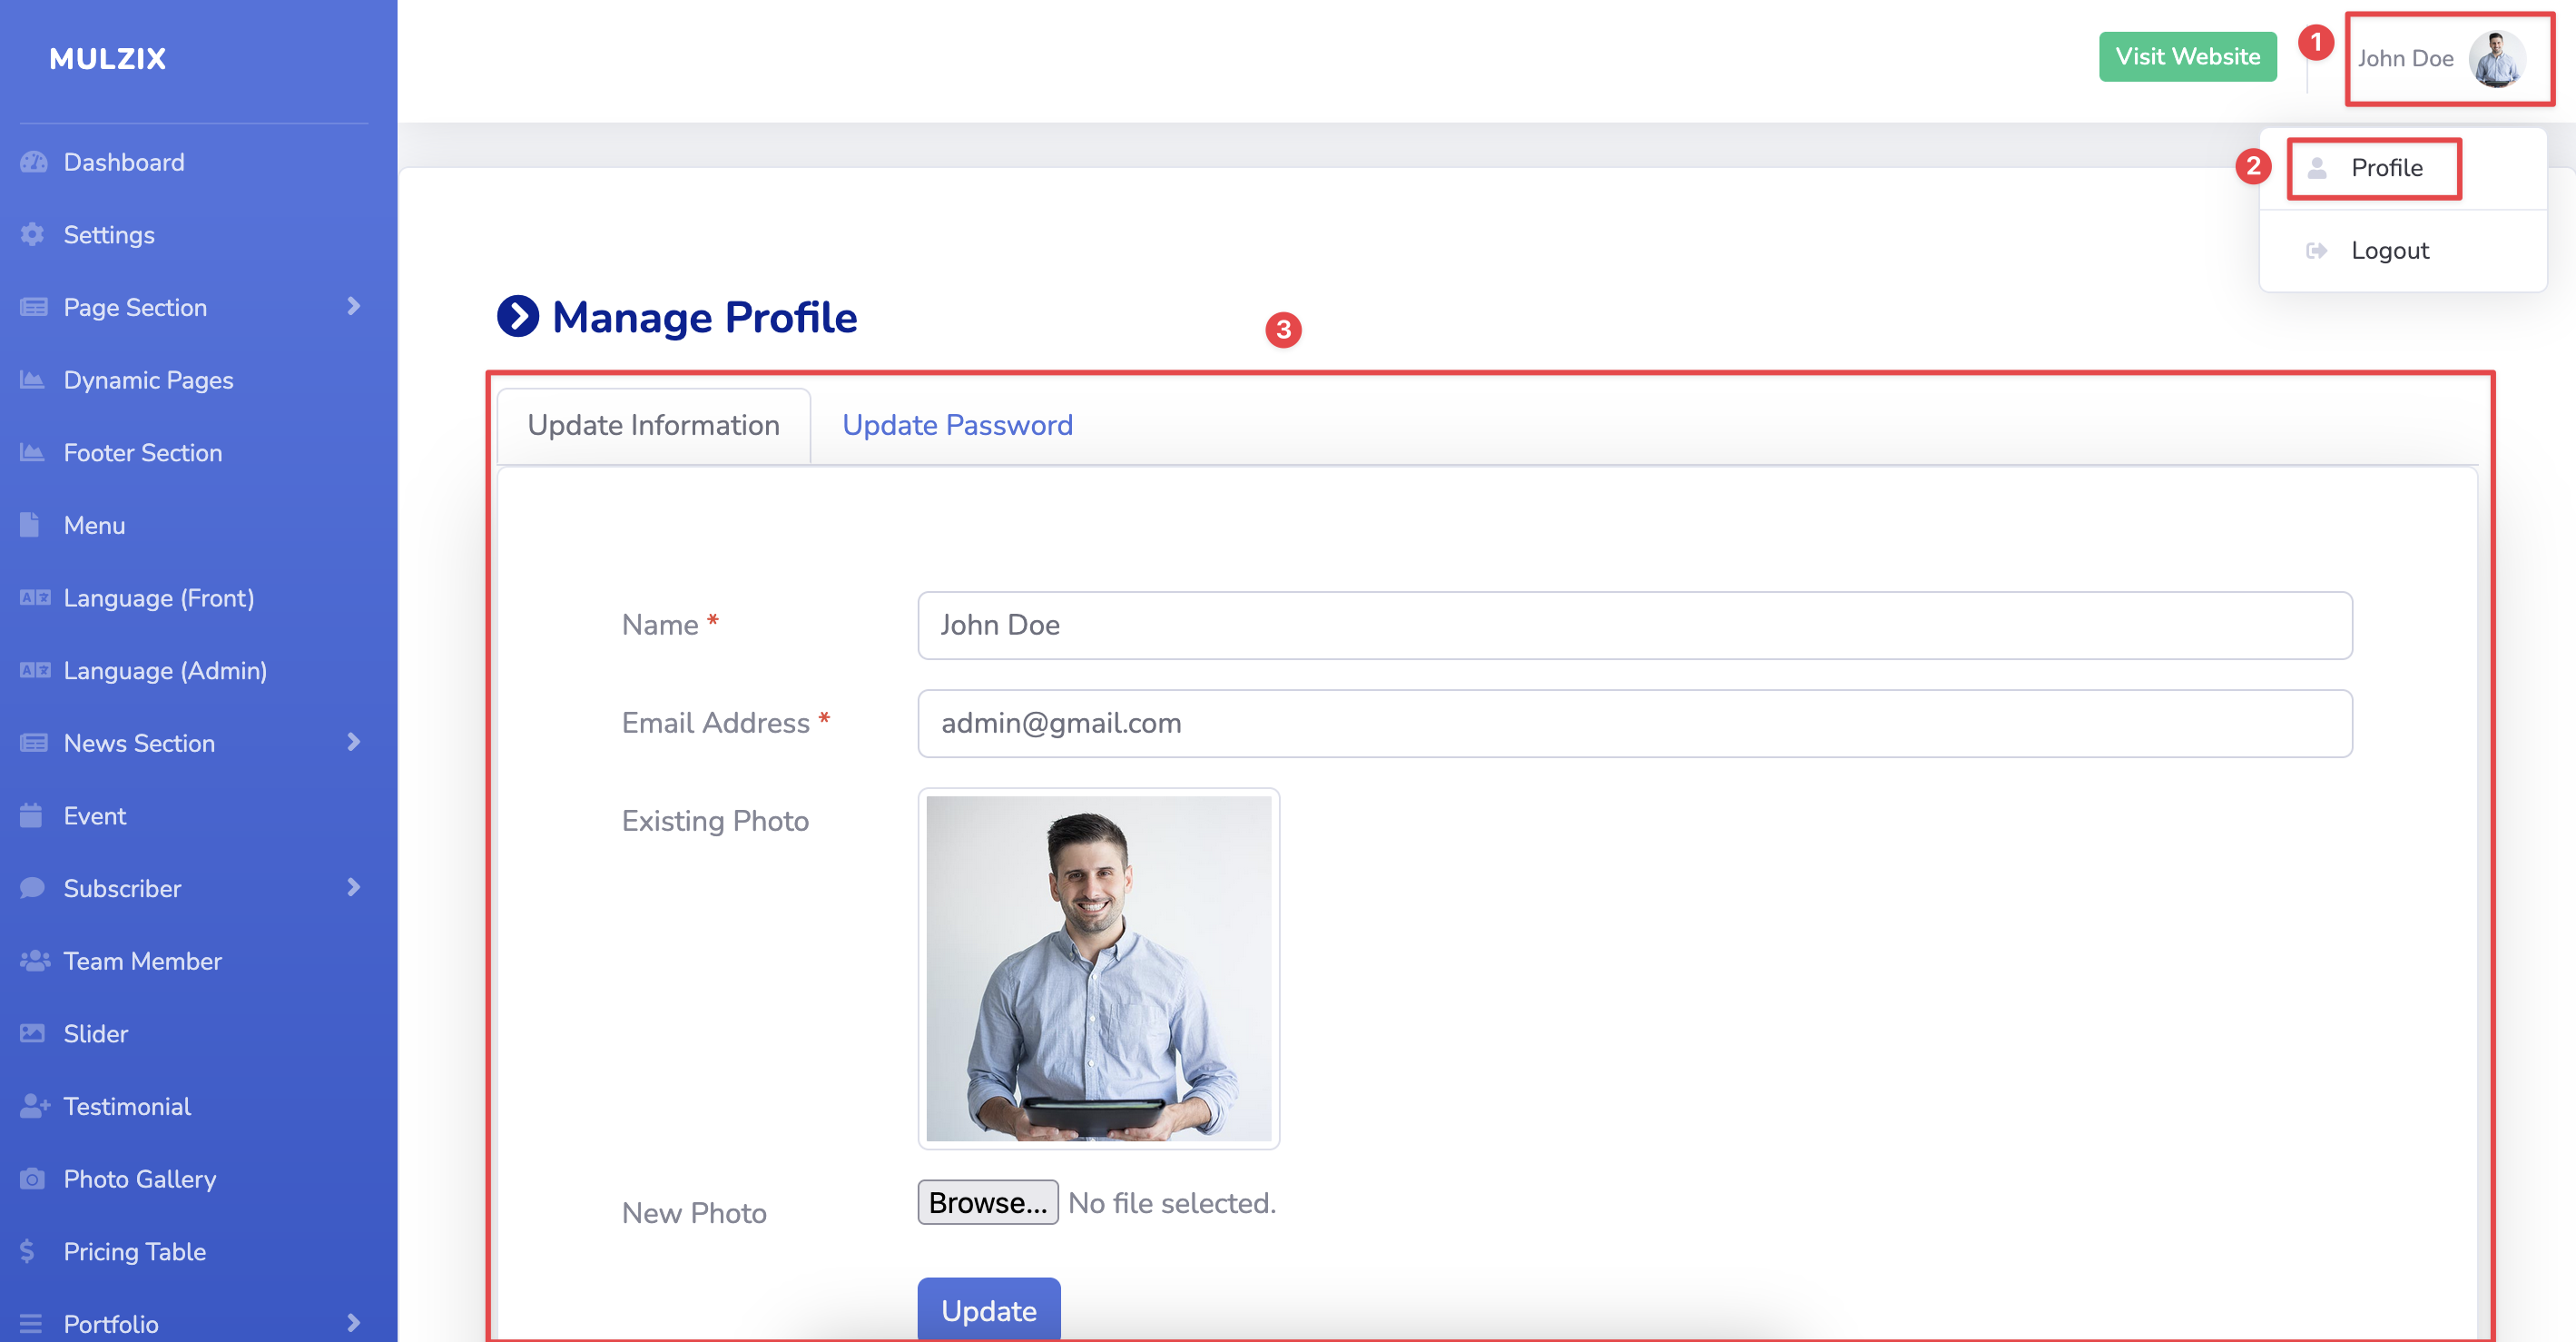Image resolution: width=2576 pixels, height=1342 pixels.
Task: Click the Dashboard gauge icon in sidebar
Action: click(33, 162)
